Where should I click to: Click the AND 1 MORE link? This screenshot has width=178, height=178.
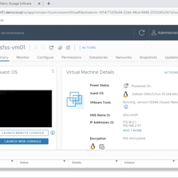132,131
